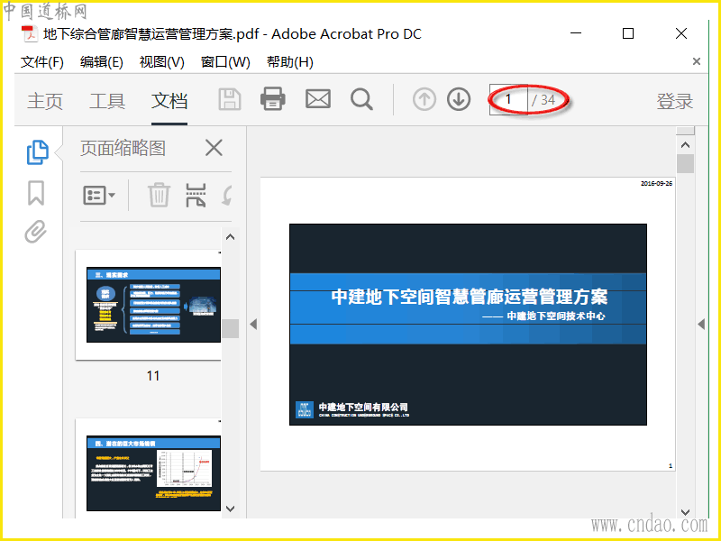Image resolution: width=721 pixels, height=541 pixels.
Task: Click the slide title 中建地下空间智慧管廊运营管理方案
Action: coord(470,297)
